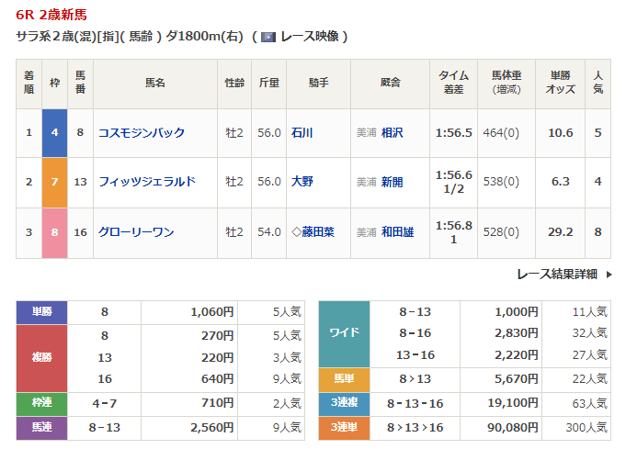Select jockey 大野 link
The height and width of the screenshot is (449, 626).
(302, 182)
